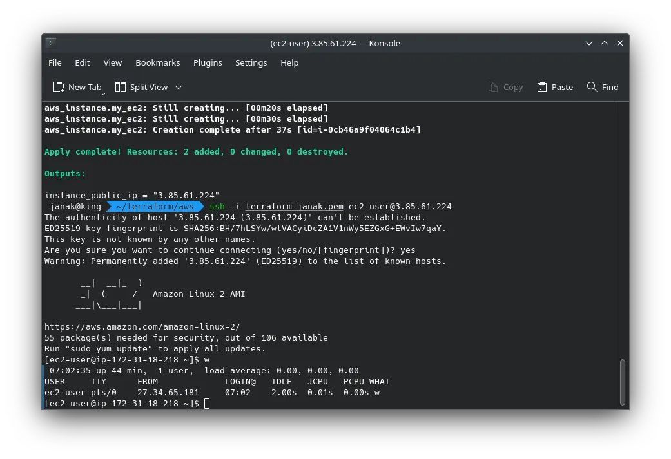The width and height of the screenshot is (671, 459).
Task: Click the terminal cursor at the shell prompt
Action: coord(207,403)
